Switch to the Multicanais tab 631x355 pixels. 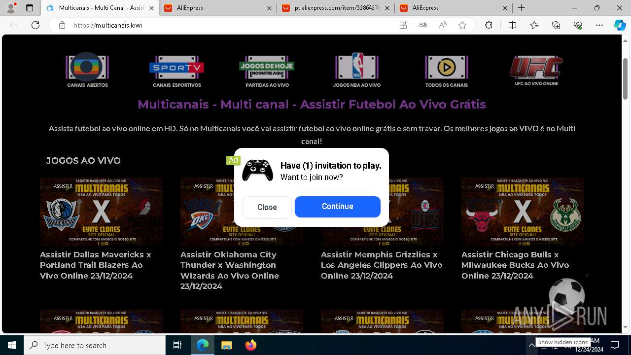[x=100, y=8]
